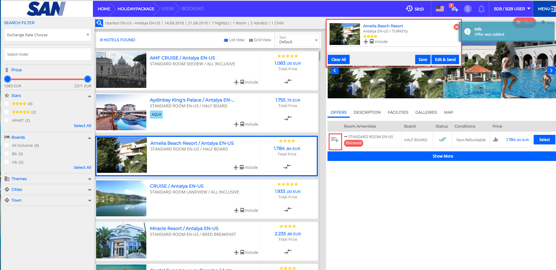Image resolution: width=556 pixels, height=270 pixels.
Task: Switch to List View
Action: (234, 40)
